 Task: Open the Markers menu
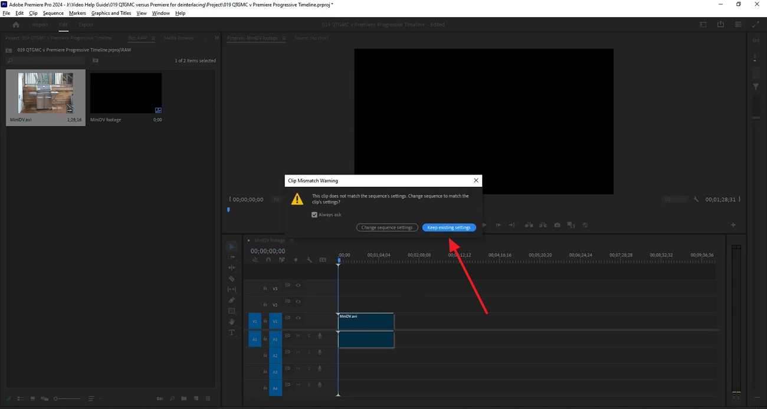[77, 13]
